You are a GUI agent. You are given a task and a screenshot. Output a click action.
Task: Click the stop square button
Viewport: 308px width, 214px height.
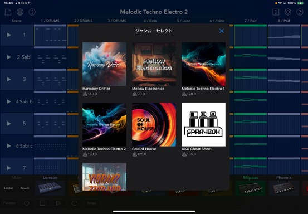point(42,203)
